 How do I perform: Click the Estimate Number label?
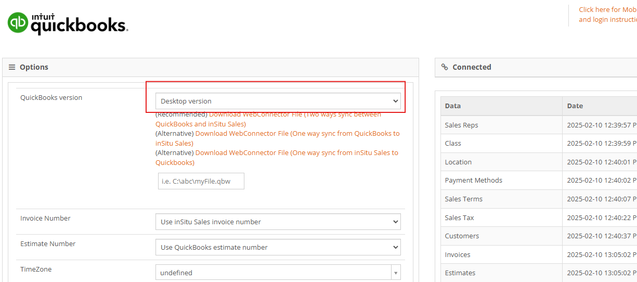point(48,243)
